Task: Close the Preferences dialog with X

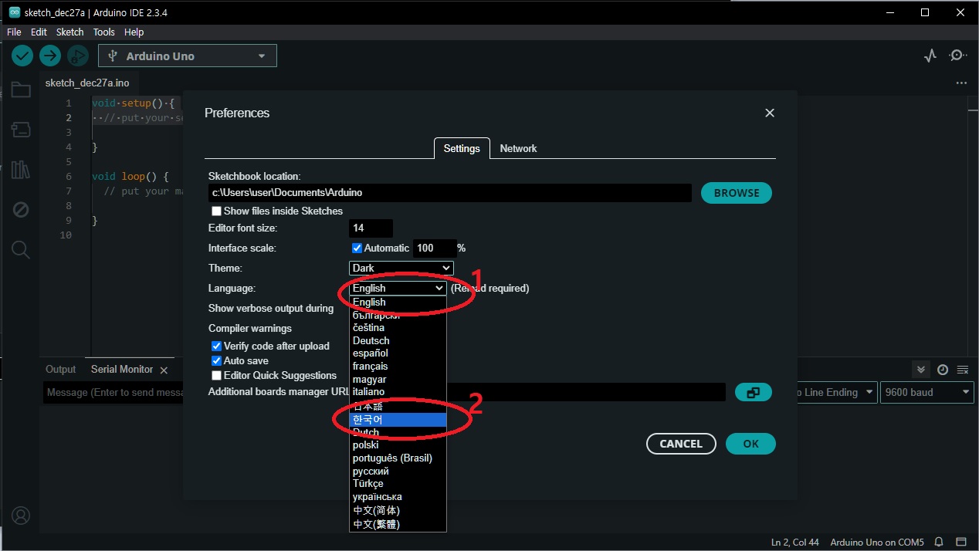Action: [769, 113]
